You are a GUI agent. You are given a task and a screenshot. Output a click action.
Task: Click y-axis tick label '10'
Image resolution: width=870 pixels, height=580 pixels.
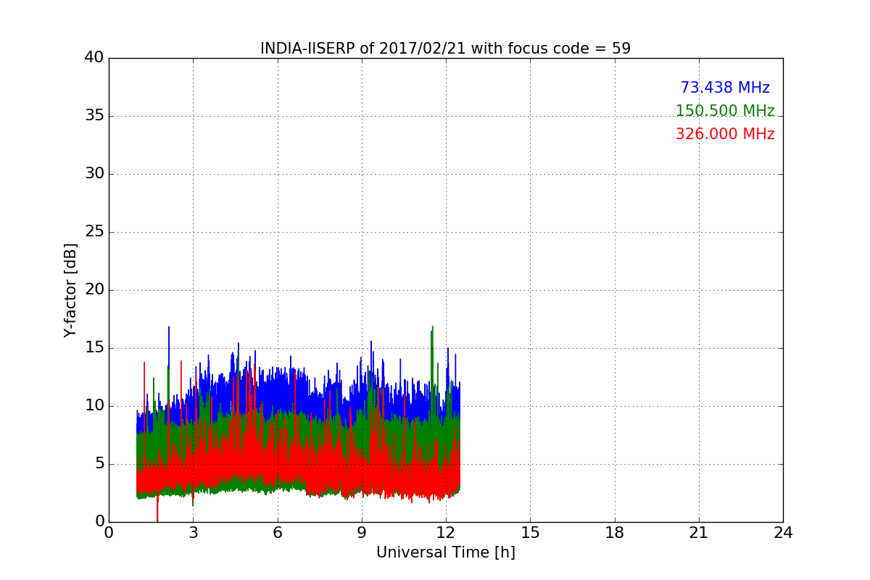pyautogui.click(x=94, y=406)
